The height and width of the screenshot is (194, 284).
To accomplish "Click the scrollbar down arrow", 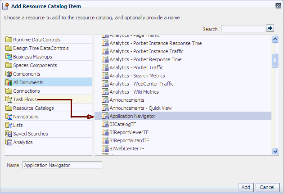I will click(x=275, y=151).
